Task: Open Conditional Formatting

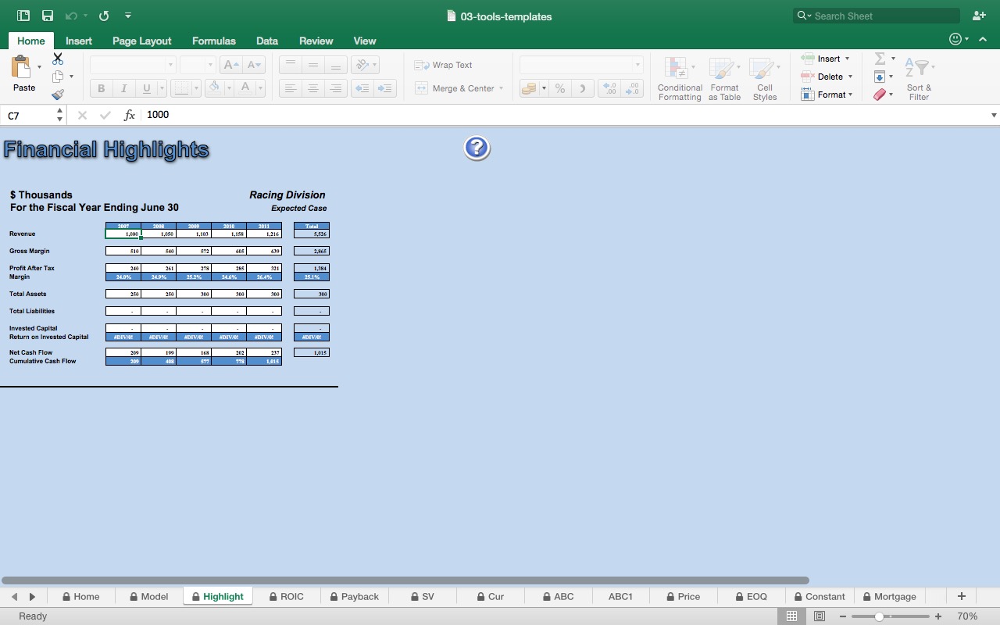Action: (679, 78)
